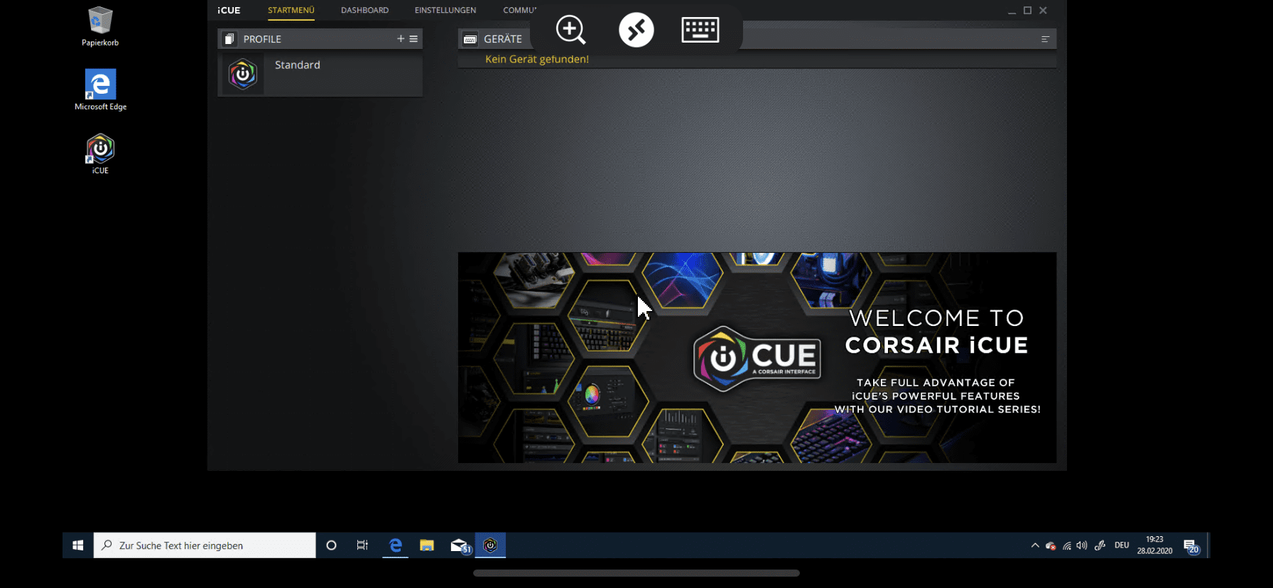Select the Standard profile iCUE icon
Viewport: 1273px width, 588px height.
243,74
